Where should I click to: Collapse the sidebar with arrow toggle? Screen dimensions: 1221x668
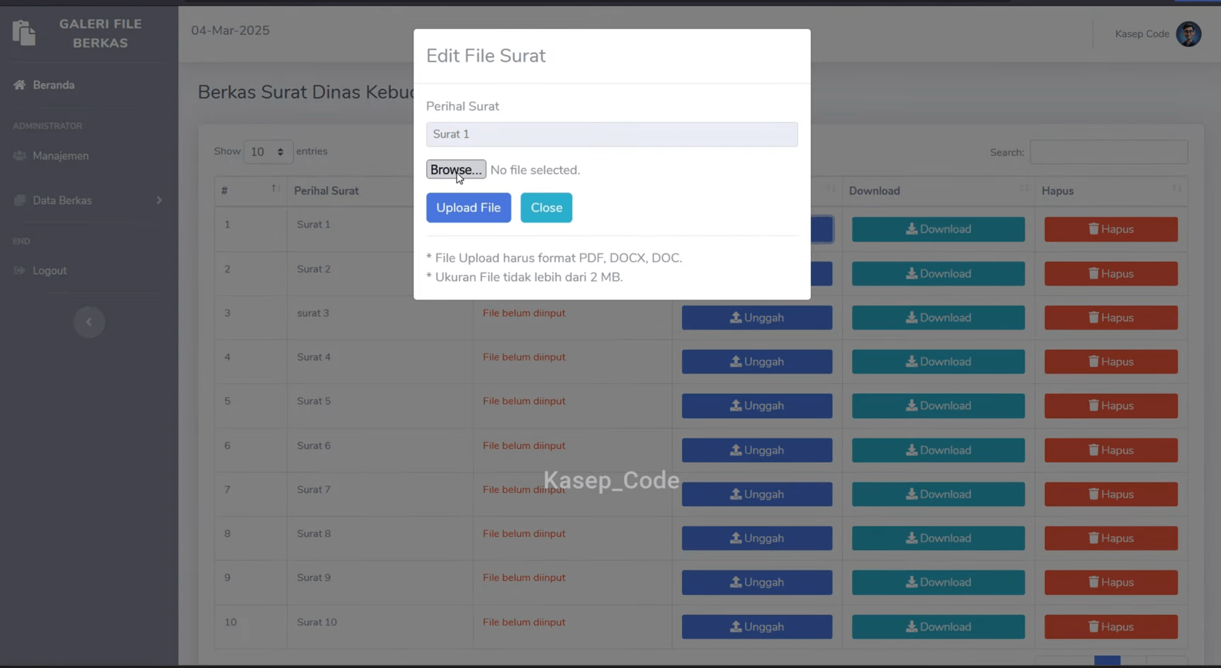pos(89,322)
